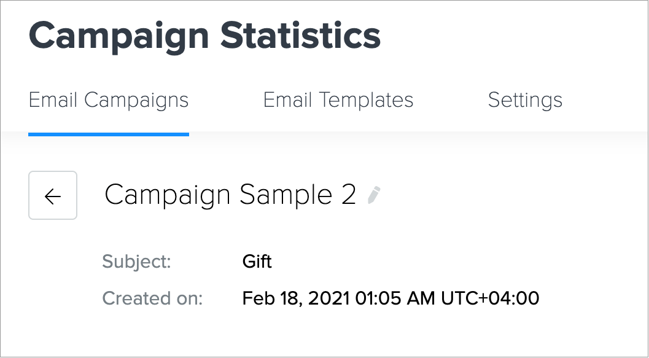
Task: Click the word Campaigns in the active tab
Action: click(x=136, y=100)
